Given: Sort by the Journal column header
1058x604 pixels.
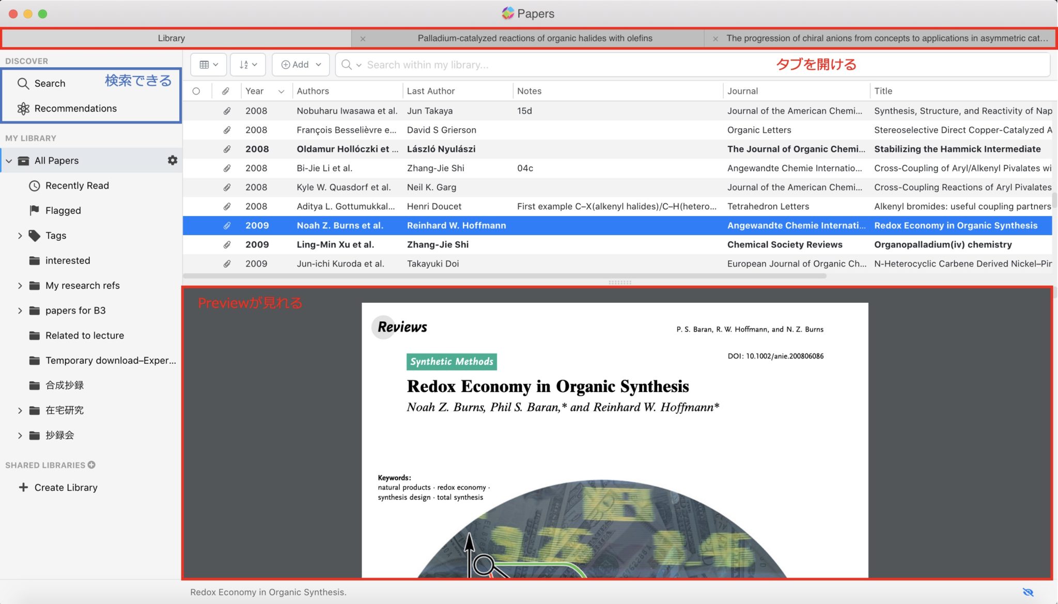Looking at the screenshot, I should pos(796,91).
